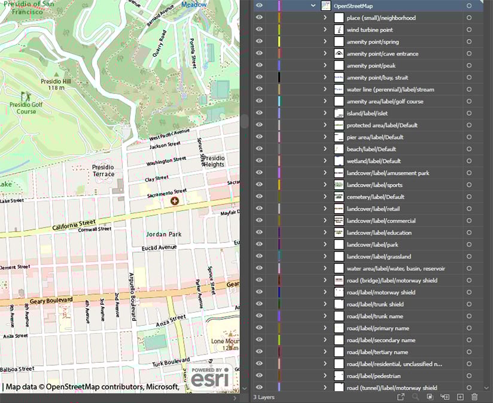Delete the selected layer with the trash icon
Image resolution: width=493 pixels, height=403 pixels.
474,396
